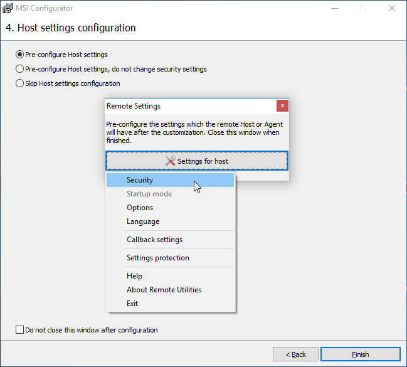The width and height of the screenshot is (407, 367).
Task: Enable Do not close this window checkbox
Action: [19, 330]
